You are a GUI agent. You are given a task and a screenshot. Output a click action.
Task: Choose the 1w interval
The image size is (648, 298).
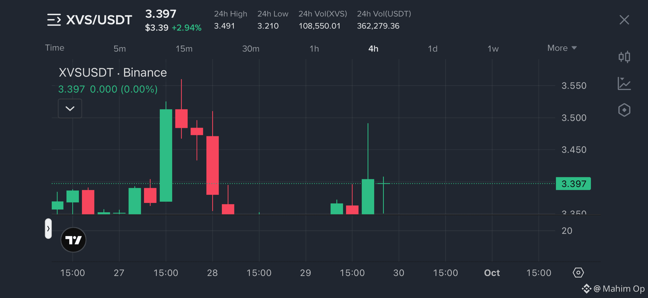tap(493, 49)
